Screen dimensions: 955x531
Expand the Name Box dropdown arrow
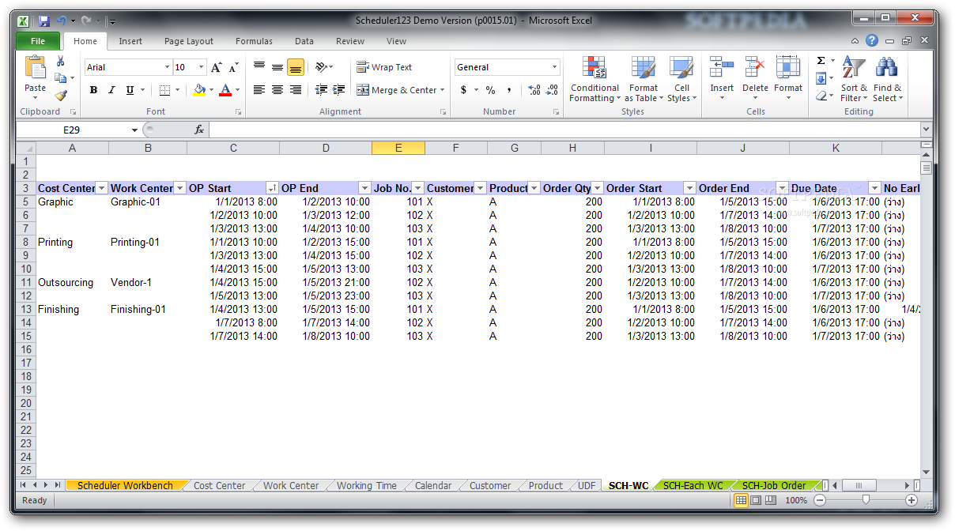click(135, 130)
